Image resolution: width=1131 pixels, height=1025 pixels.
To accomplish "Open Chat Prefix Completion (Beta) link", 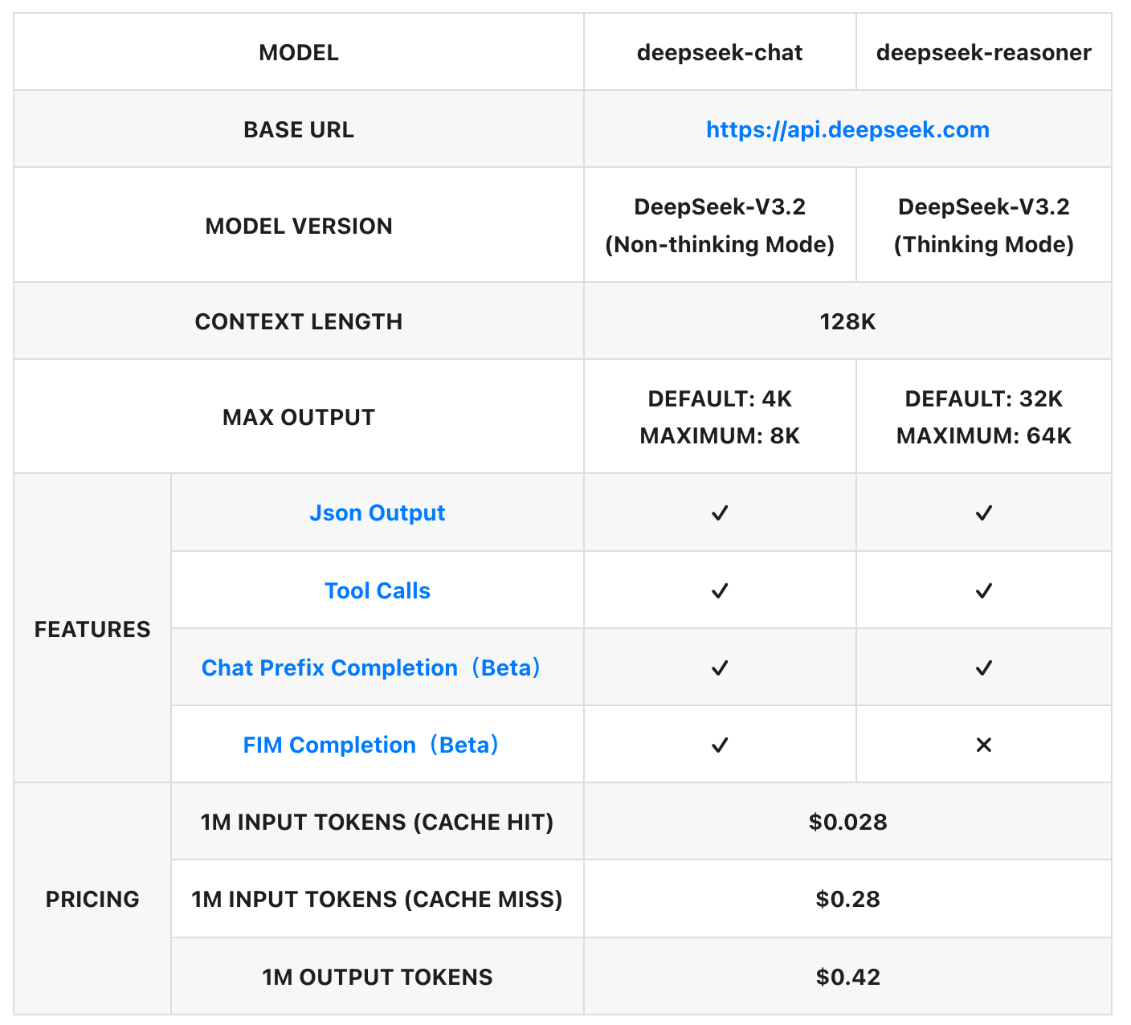I will pos(370,668).
